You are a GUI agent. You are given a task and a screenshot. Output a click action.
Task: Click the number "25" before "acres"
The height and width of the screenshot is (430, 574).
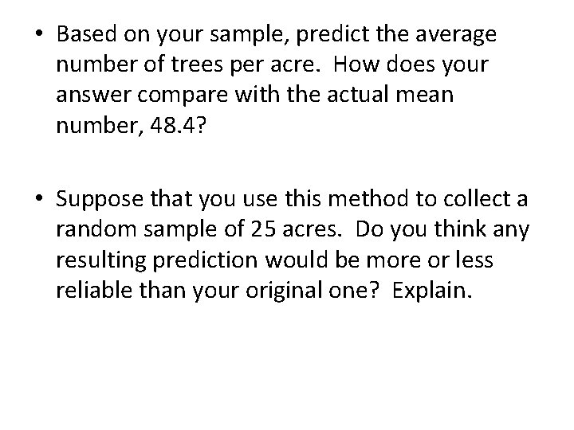pyautogui.click(x=263, y=229)
